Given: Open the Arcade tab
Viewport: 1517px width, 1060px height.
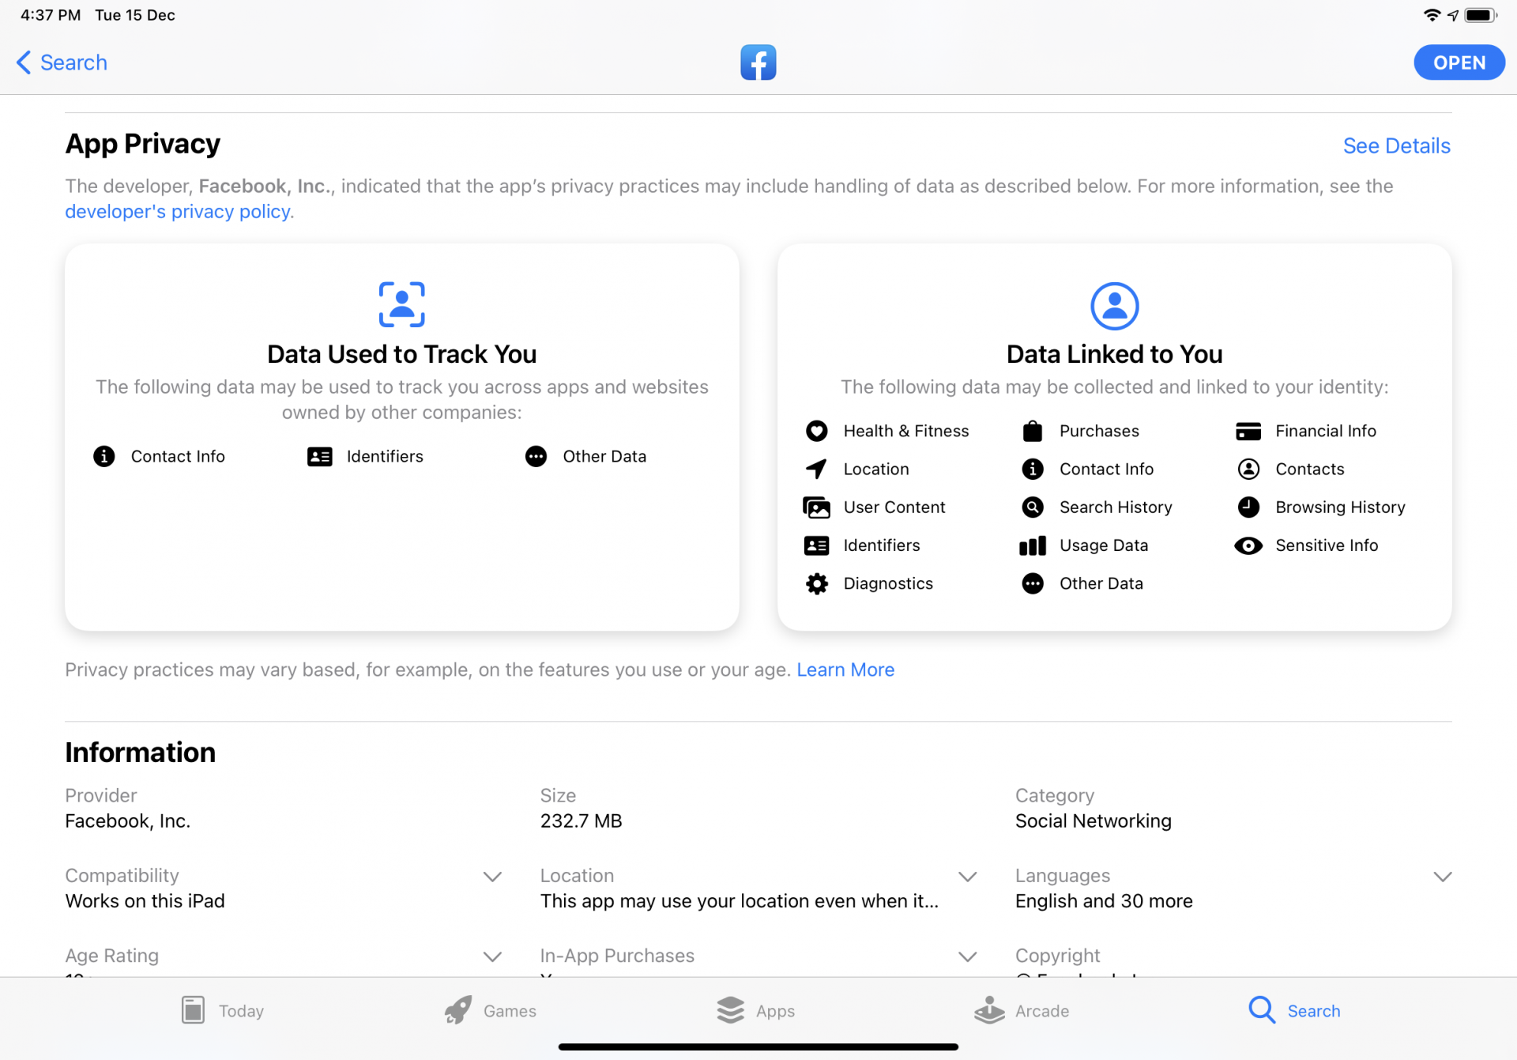Looking at the screenshot, I should click(x=1022, y=1010).
